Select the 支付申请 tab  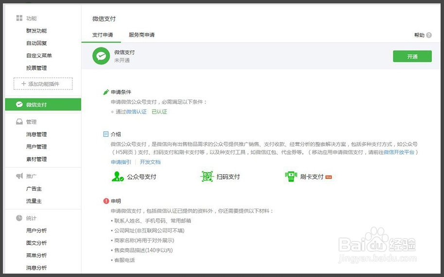pyautogui.click(x=103, y=35)
